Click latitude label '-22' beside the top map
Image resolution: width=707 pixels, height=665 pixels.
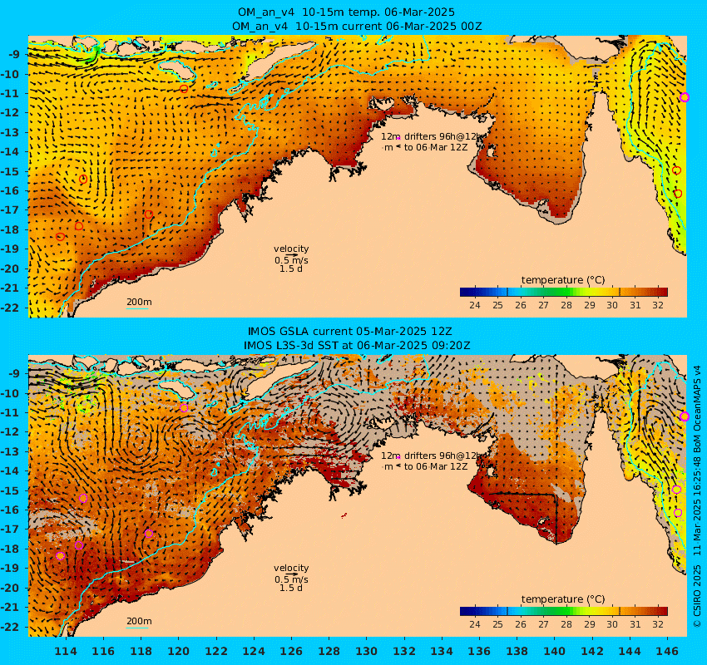point(10,308)
